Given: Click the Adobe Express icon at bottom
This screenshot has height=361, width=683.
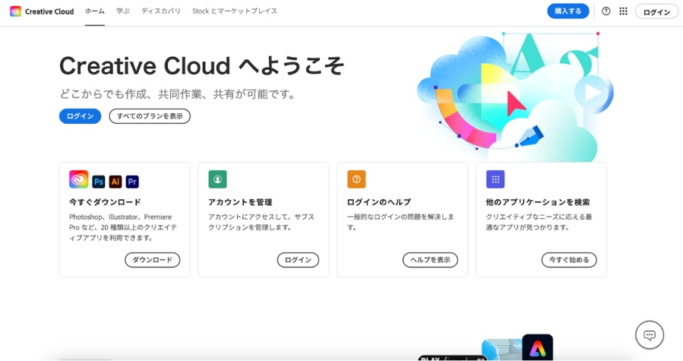Looking at the screenshot, I should [538, 347].
